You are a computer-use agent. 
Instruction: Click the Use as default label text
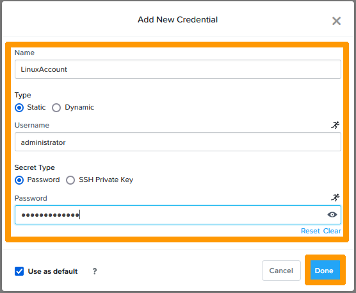[53, 271]
